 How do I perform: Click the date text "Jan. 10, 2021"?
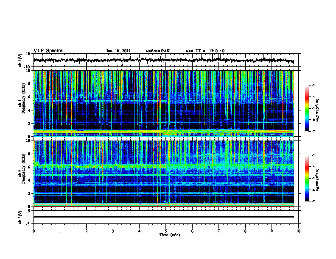click(118, 51)
